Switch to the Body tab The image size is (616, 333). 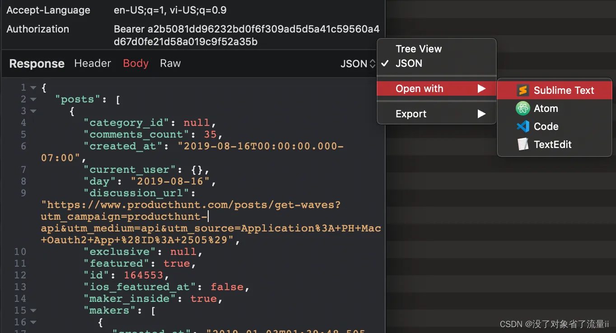[136, 64]
